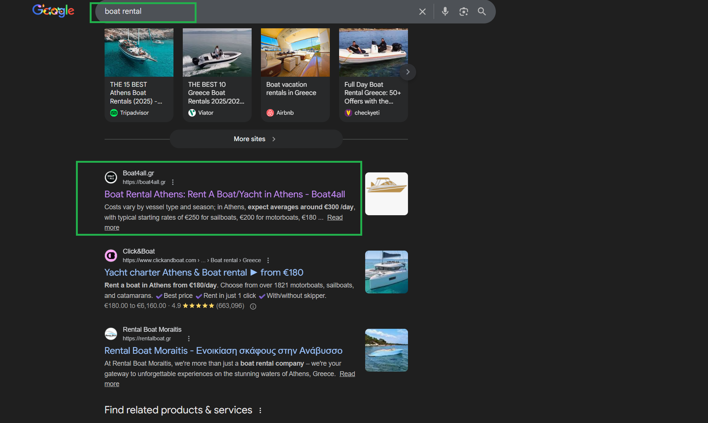Viewport: 708px width, 423px height.
Task: Open Airbnb boat vacation rentals card
Action: point(295,75)
